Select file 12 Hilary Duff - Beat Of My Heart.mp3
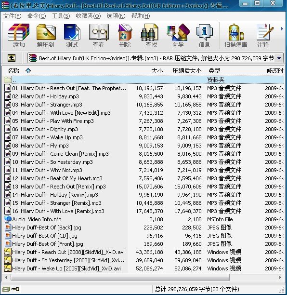Screen dimensions: 287x295 [x=57, y=178]
